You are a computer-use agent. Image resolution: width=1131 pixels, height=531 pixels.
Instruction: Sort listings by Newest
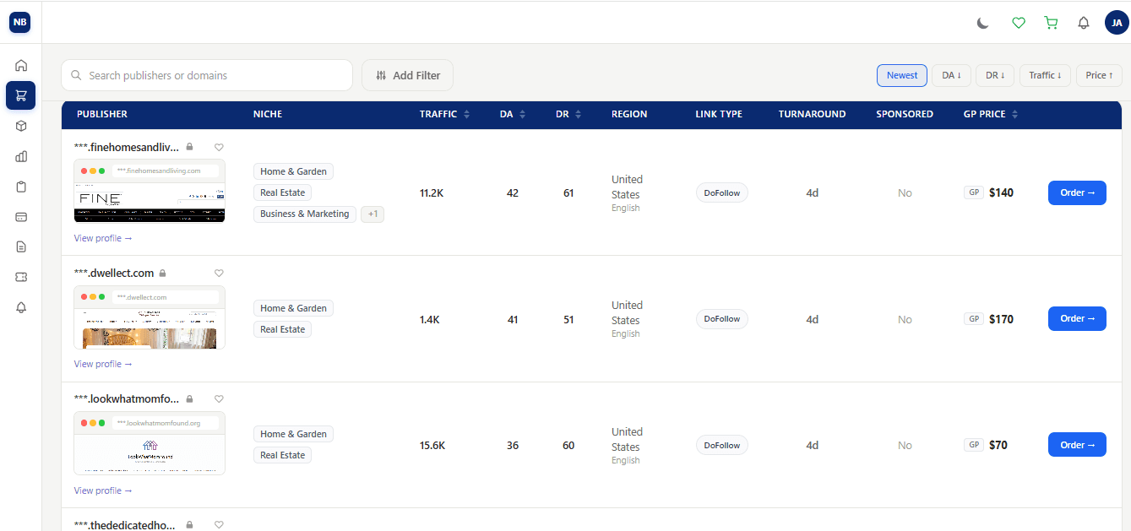click(x=902, y=75)
